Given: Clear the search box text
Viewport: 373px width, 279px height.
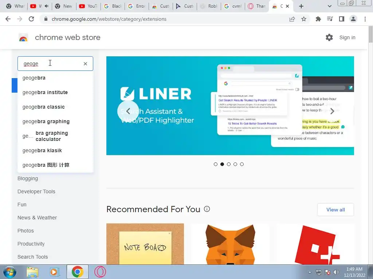Looking at the screenshot, I should tap(85, 64).
